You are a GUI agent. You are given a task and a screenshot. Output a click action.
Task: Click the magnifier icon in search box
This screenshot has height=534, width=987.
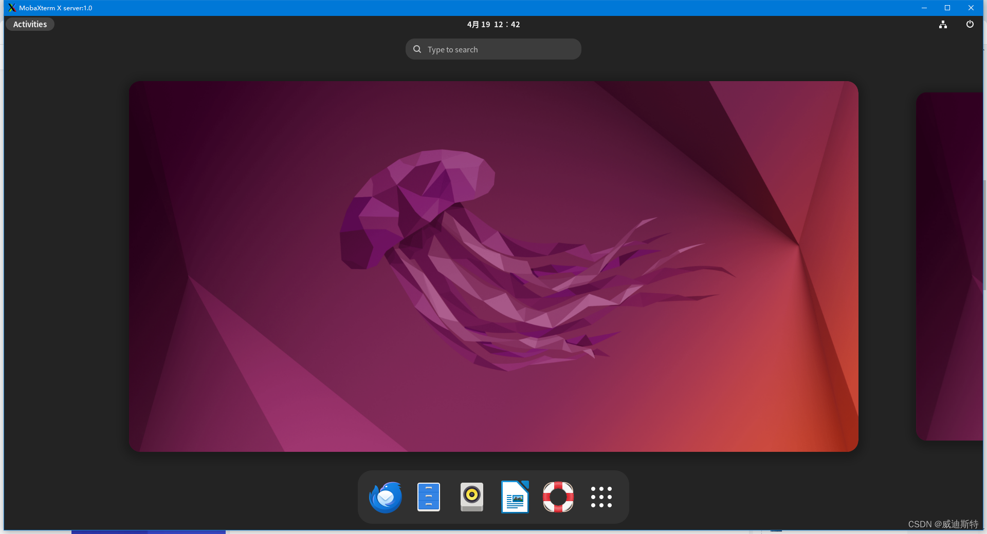pos(417,49)
